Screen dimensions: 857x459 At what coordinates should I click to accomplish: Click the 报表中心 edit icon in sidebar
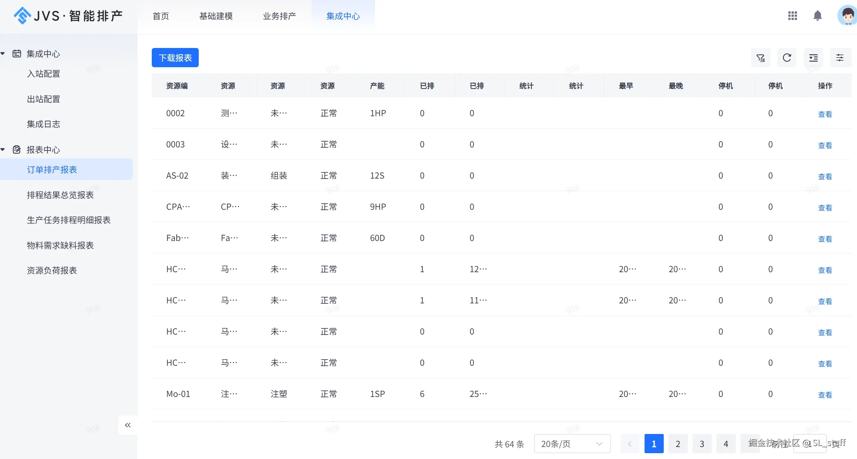point(17,149)
